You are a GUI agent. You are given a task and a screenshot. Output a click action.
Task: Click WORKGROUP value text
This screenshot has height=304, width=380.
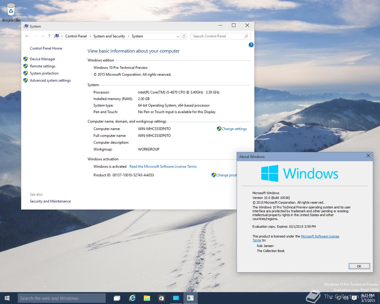tap(149, 149)
